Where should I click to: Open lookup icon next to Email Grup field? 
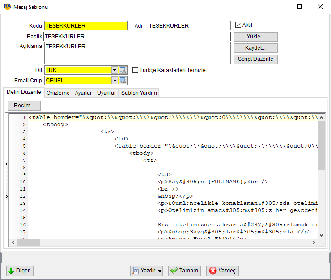point(123,80)
